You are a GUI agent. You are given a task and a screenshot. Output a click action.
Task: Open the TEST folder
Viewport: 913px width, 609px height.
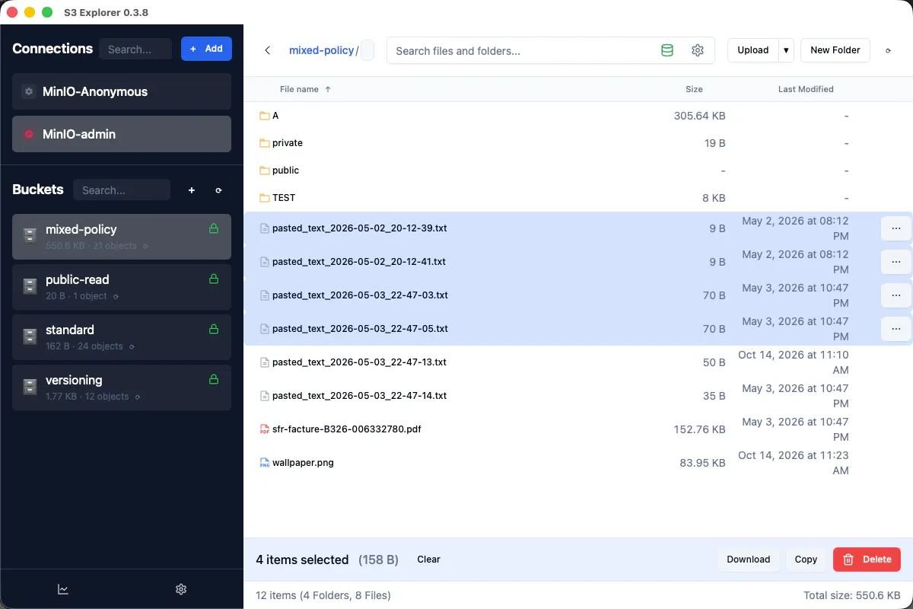(283, 198)
